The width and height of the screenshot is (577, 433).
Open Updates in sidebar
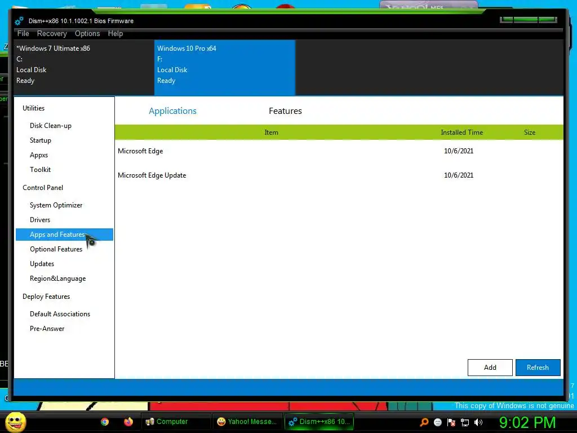42,264
